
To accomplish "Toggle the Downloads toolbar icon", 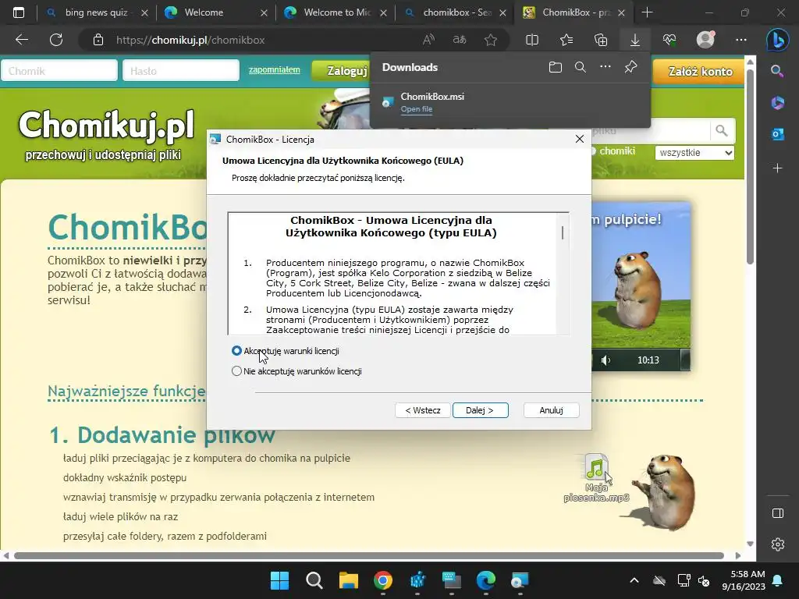I will (635, 40).
